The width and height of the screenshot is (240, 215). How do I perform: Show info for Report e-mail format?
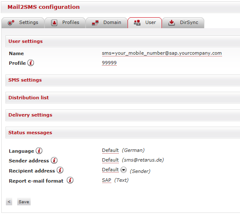70,180
